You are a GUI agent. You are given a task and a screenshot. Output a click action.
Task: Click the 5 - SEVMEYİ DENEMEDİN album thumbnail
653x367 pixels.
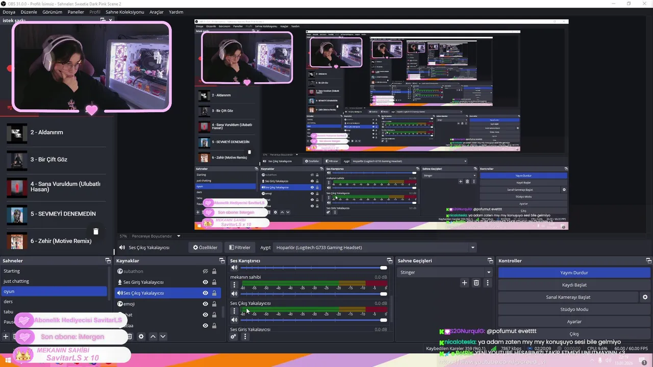pyautogui.click(x=16, y=215)
